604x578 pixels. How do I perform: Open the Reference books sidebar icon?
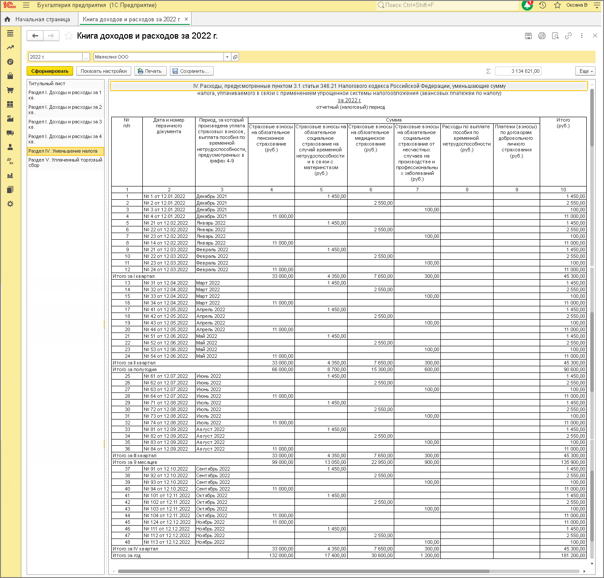[10, 190]
